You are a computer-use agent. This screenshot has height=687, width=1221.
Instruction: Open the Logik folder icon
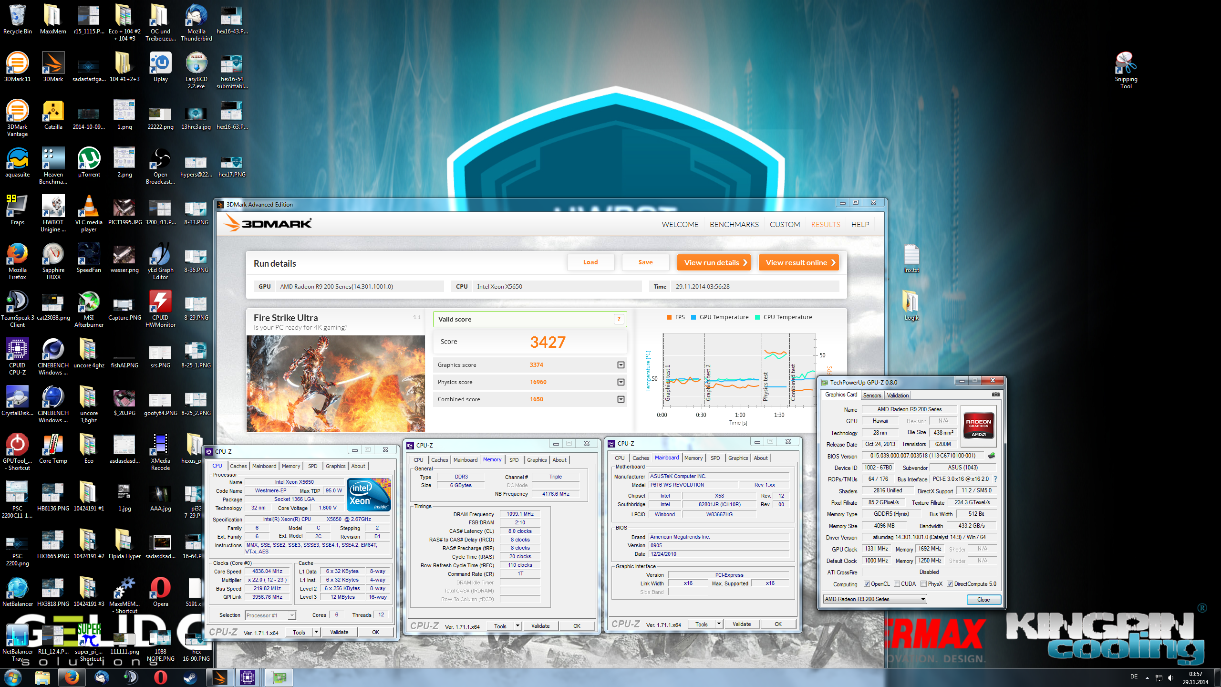point(911,306)
